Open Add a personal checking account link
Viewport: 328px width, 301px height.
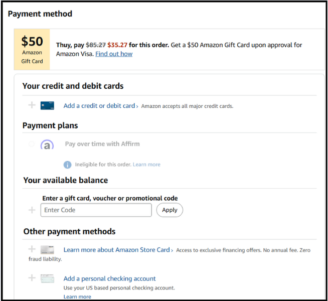click(x=110, y=278)
